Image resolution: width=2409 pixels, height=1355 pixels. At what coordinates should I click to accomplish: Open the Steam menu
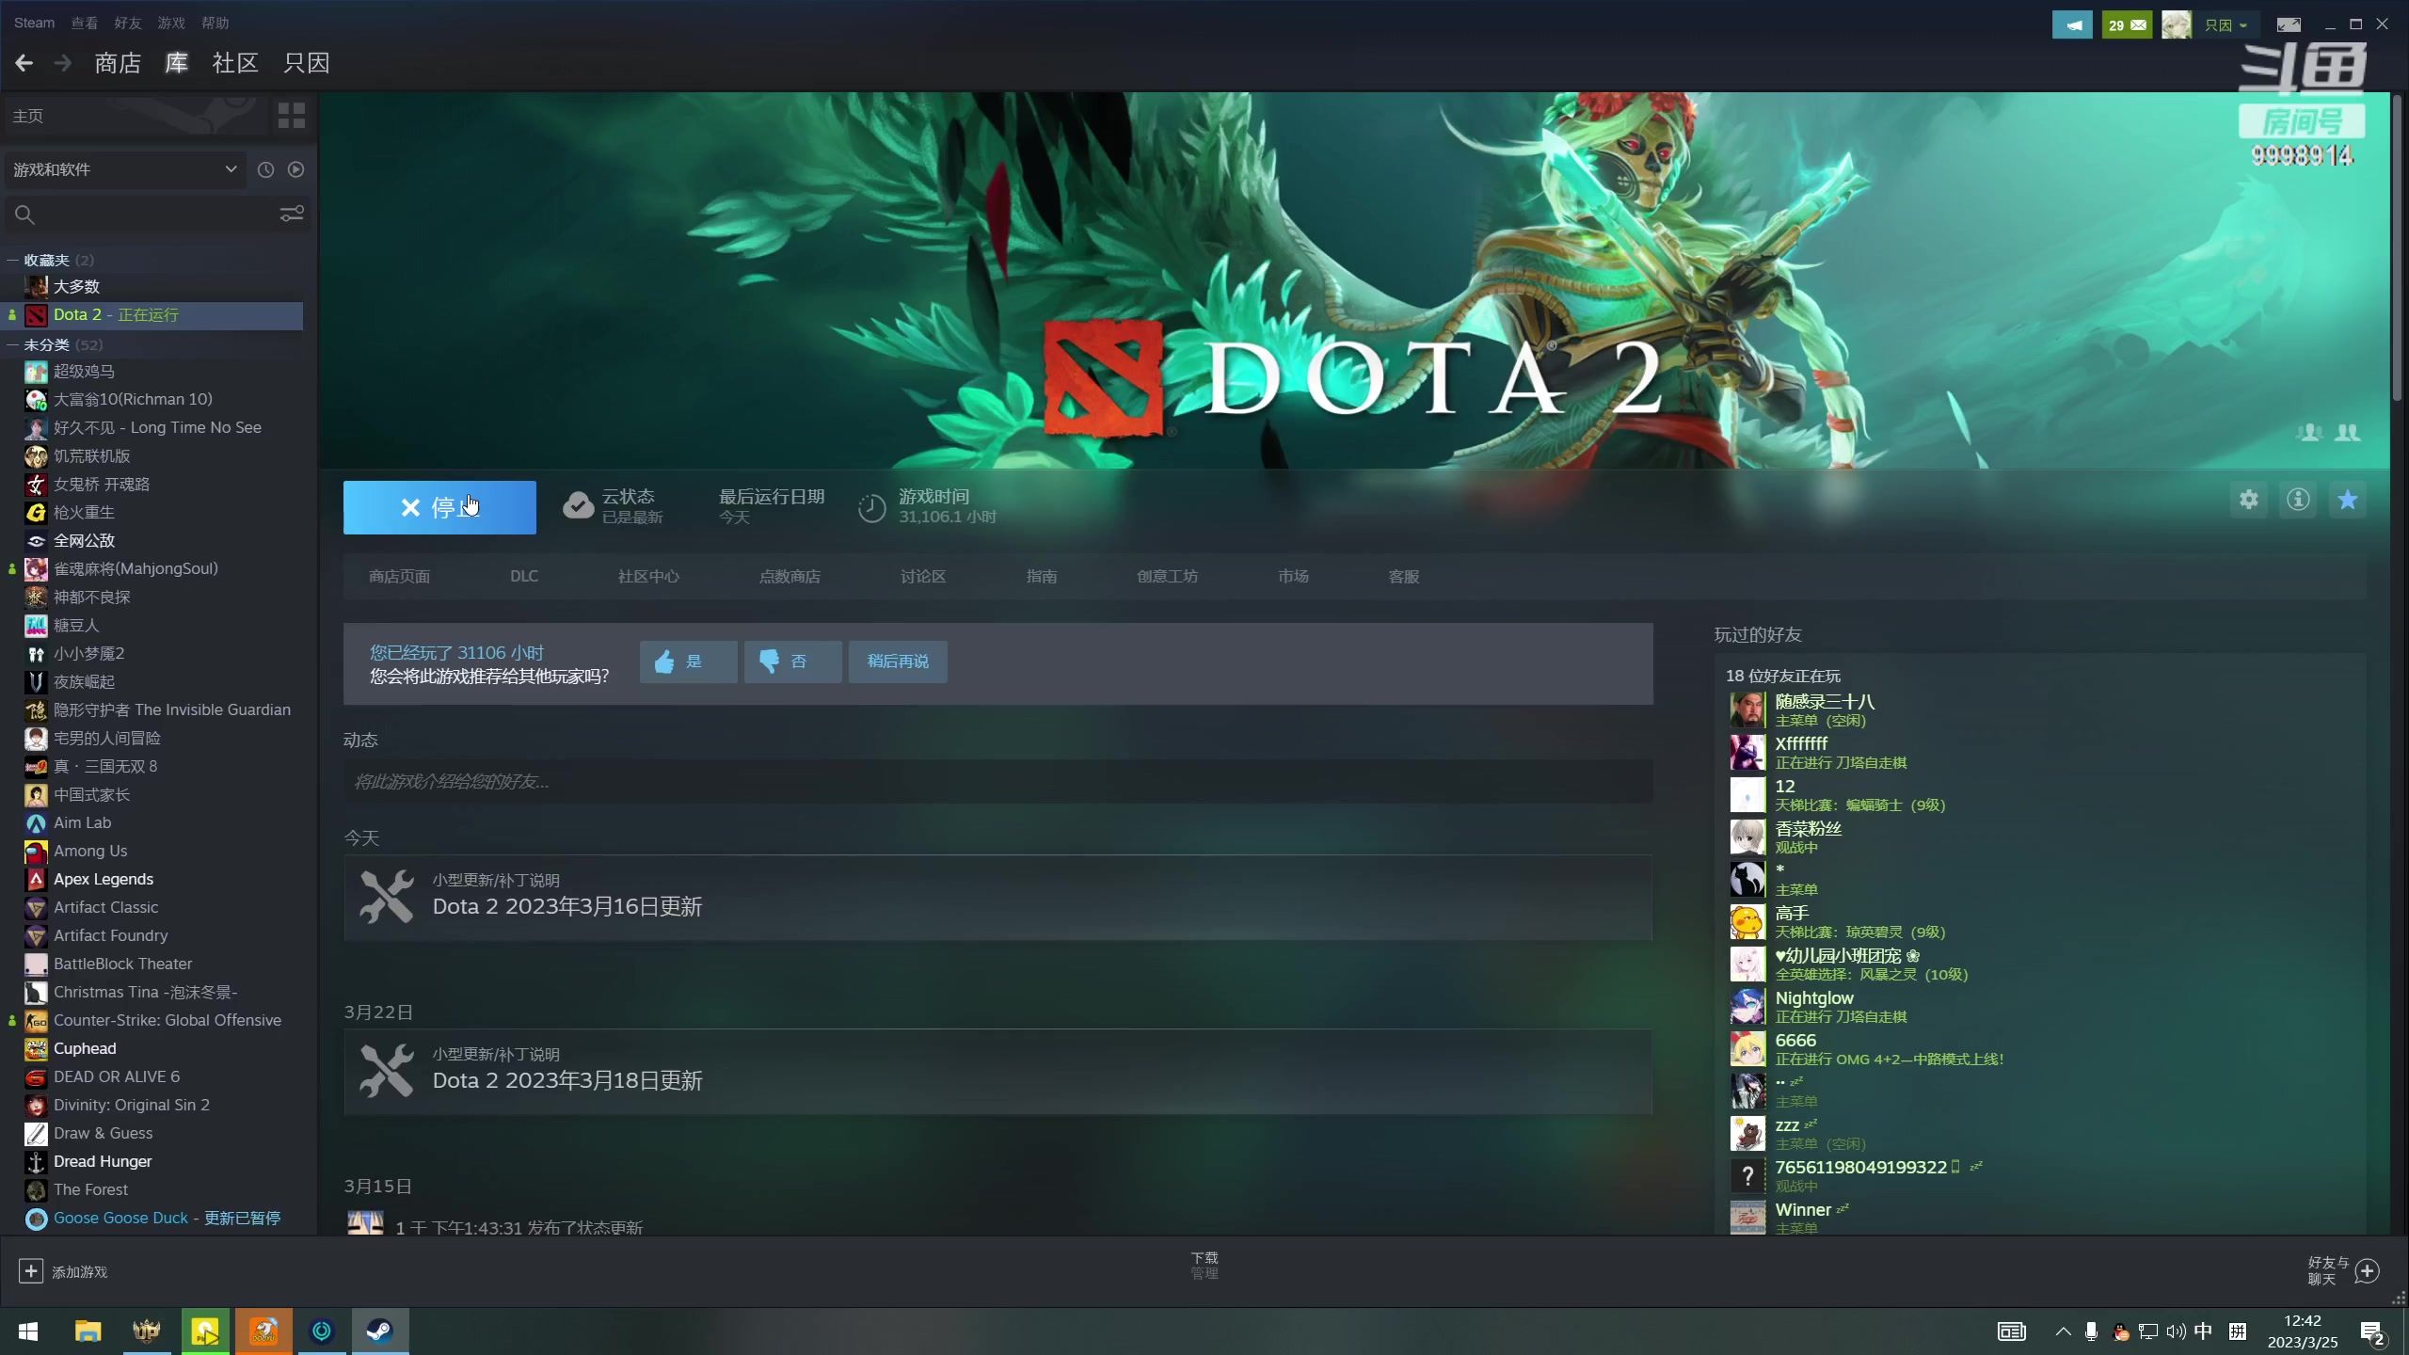[34, 23]
